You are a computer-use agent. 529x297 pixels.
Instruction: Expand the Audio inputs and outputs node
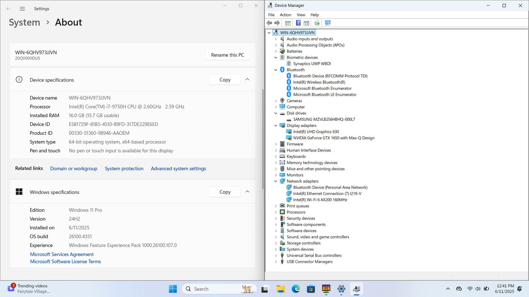(x=276, y=39)
